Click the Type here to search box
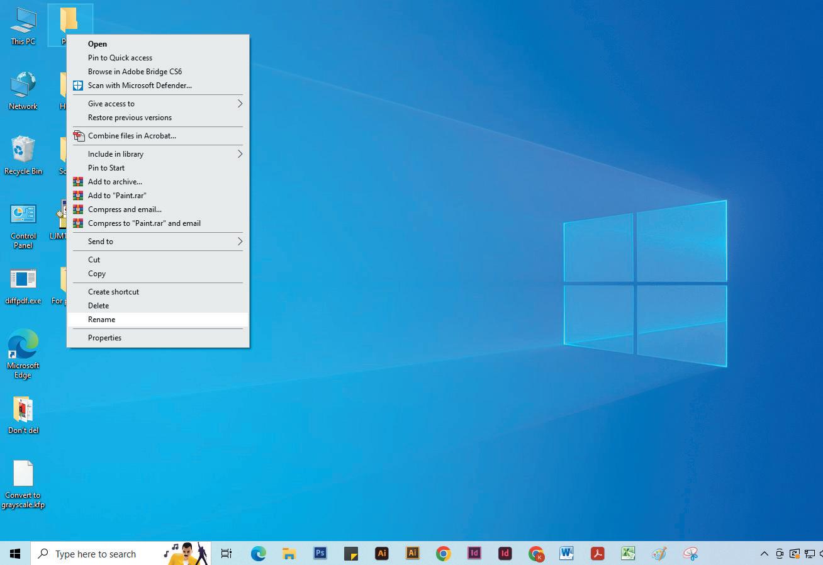Screen dimensions: 823x565 pyautogui.click(x=121, y=554)
